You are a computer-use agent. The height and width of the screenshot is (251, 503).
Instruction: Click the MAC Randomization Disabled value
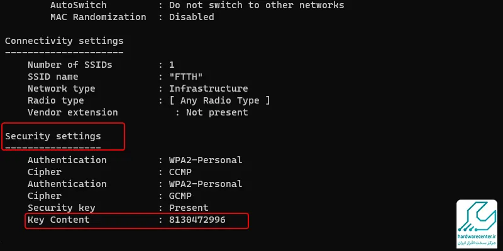pyautogui.click(x=192, y=18)
